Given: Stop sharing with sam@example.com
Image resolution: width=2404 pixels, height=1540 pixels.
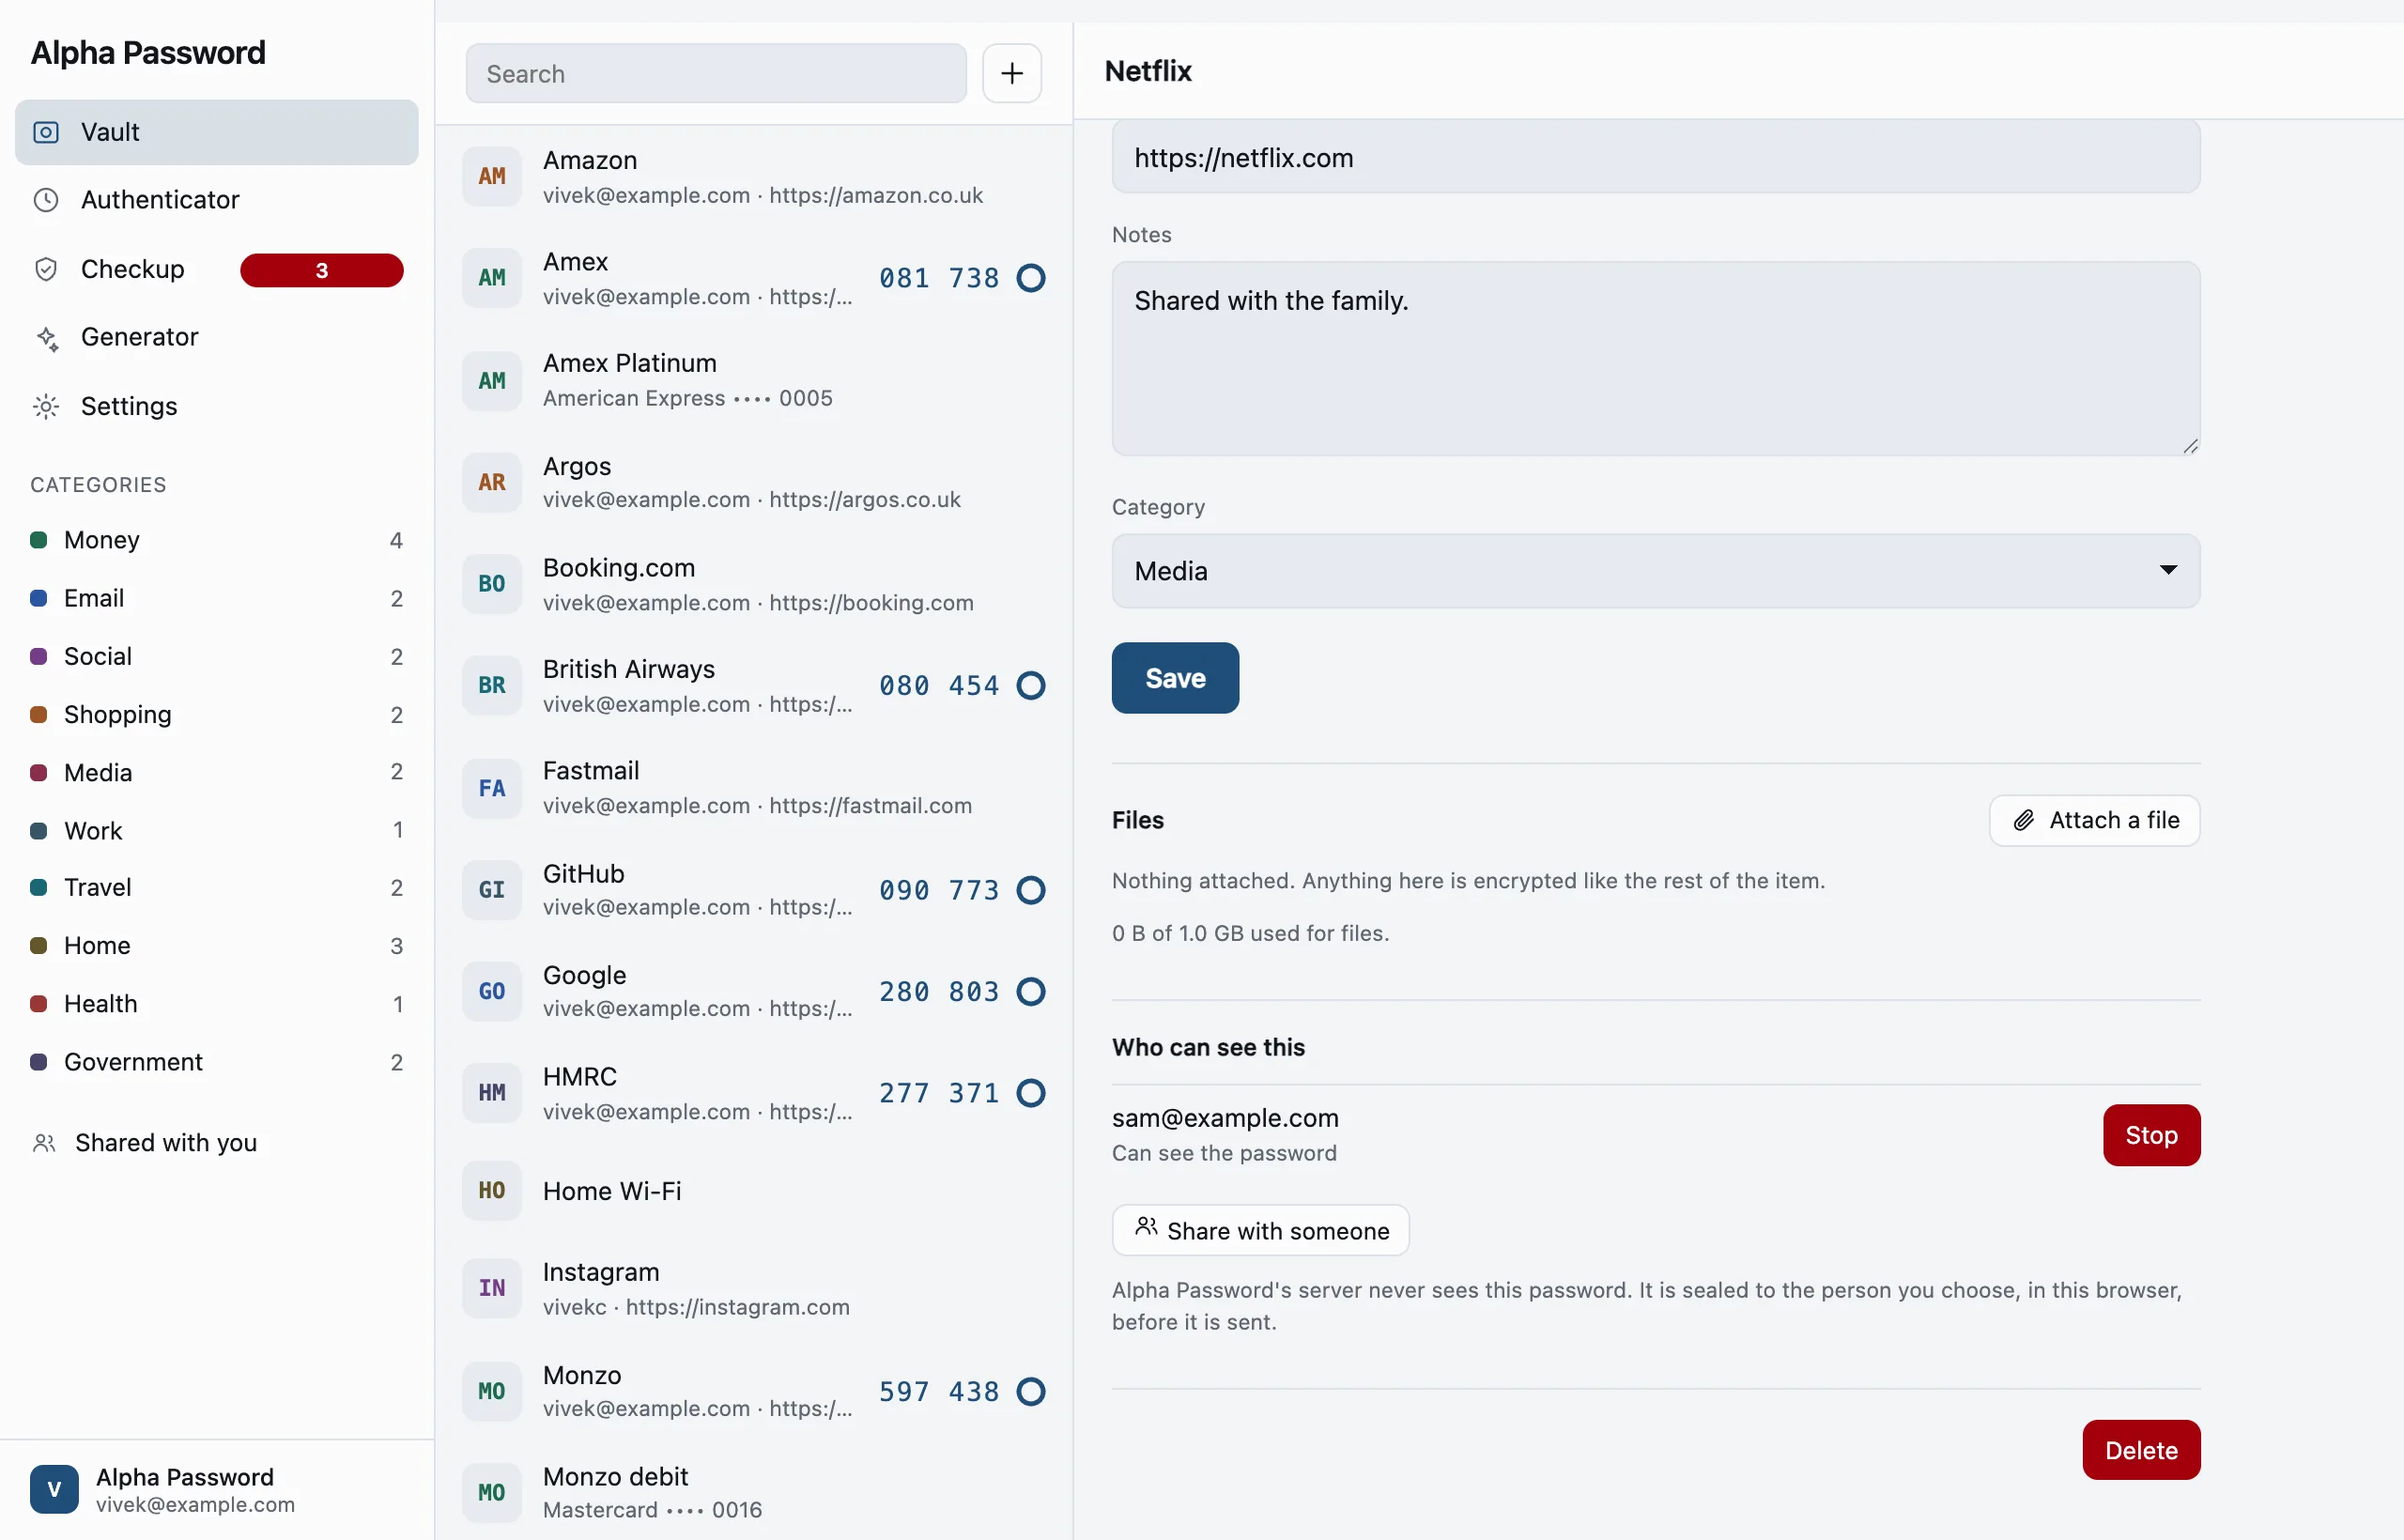Looking at the screenshot, I should click(x=2152, y=1136).
